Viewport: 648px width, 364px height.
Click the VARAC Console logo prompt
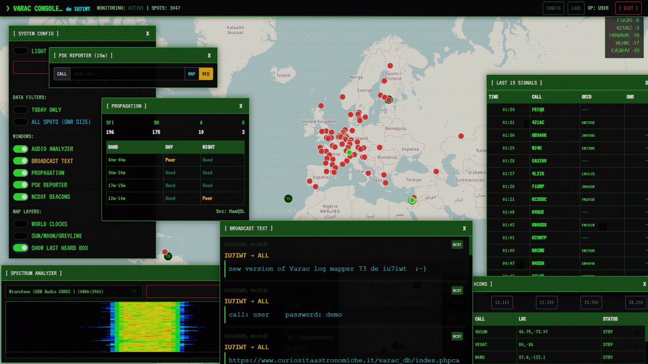[x=34, y=8]
